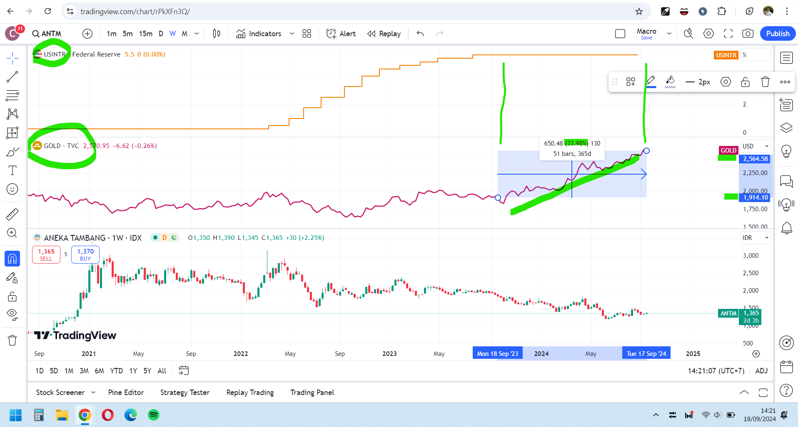Open more options in floating toolbar

pos(785,82)
